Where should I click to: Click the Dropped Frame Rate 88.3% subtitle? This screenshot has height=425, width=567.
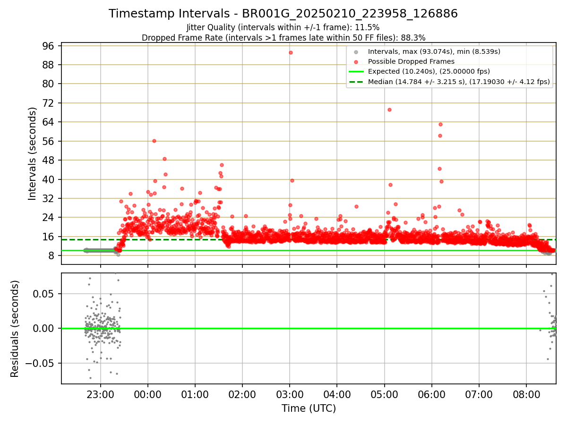(x=283, y=37)
